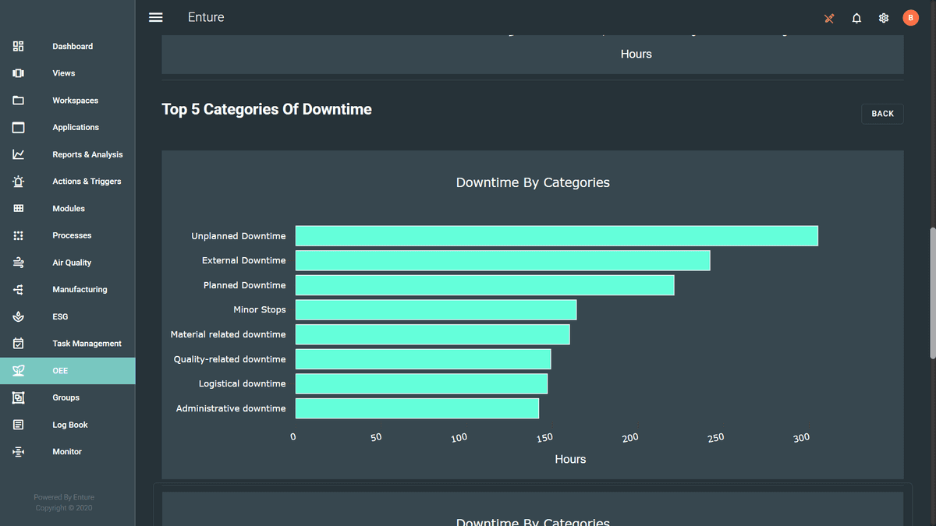This screenshot has width=936, height=526.
Task: Select the Reports & Analysis chart icon
Action: (x=18, y=154)
